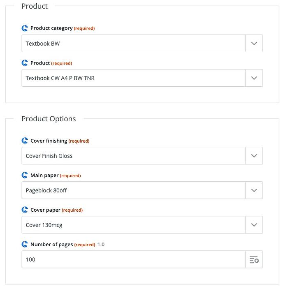This screenshot has height=289, width=283.
Task: Click the blue icon beside Cover finishing label
Action: [x=25, y=141]
